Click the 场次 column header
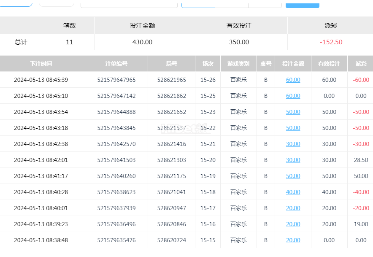This screenshot has width=373, height=257. coord(208,64)
